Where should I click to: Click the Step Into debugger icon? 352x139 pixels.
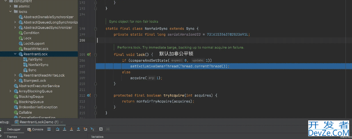pyautogui.click(x=65, y=129)
